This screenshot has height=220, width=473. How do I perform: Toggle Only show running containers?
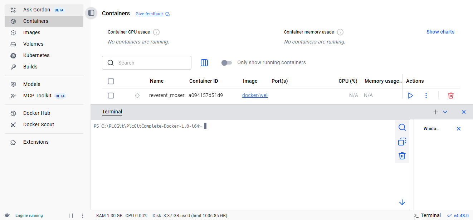tap(226, 63)
